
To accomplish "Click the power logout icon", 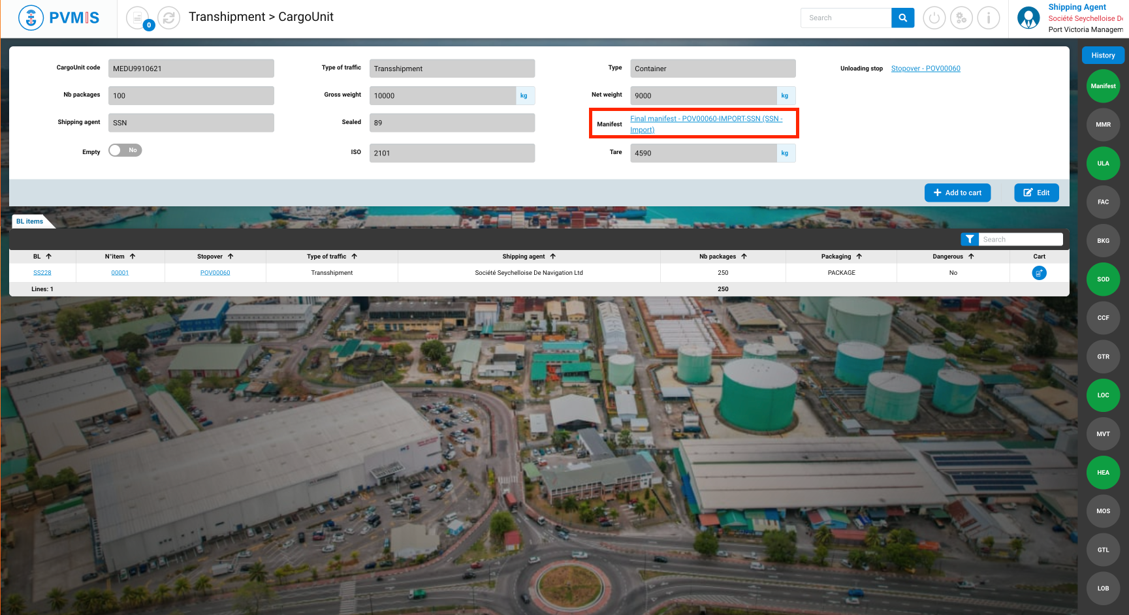I will [x=934, y=18].
